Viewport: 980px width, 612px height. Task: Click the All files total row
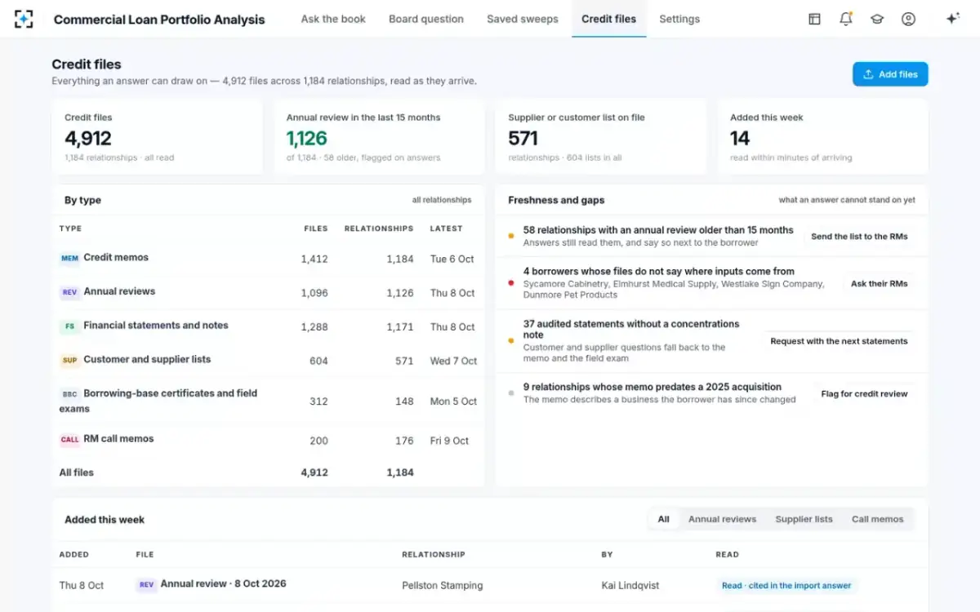tap(268, 472)
